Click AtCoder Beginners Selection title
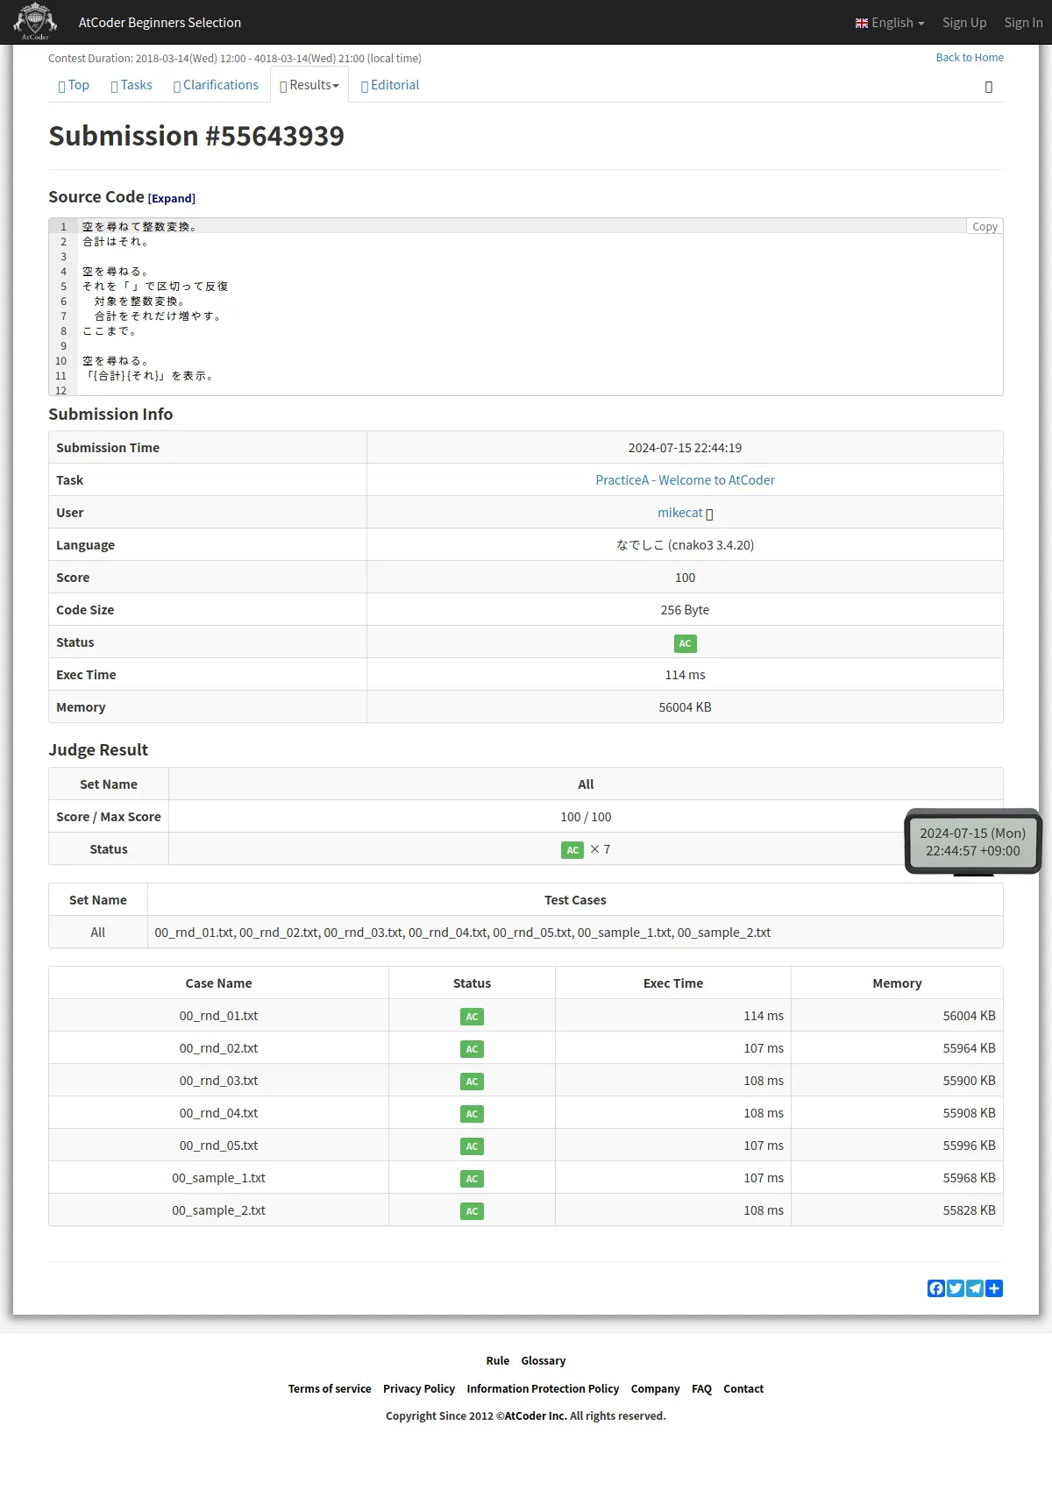The width and height of the screenshot is (1052, 1511). tap(160, 23)
